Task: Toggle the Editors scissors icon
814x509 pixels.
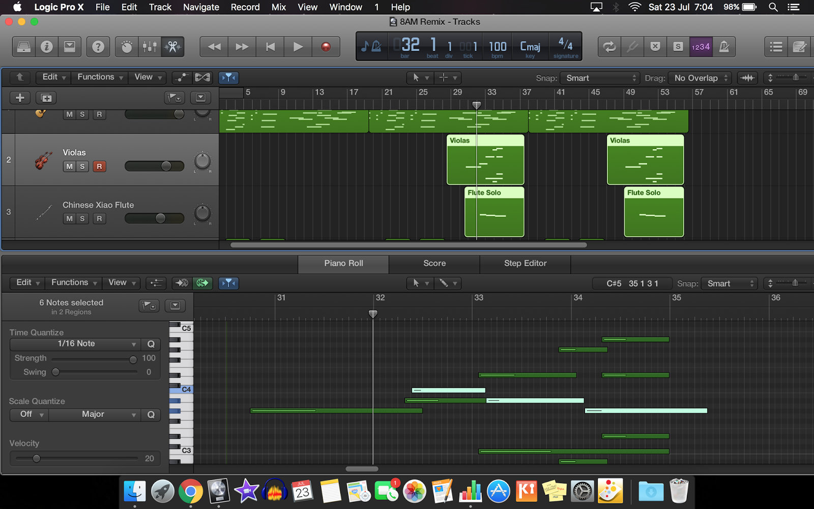Action: [172, 47]
